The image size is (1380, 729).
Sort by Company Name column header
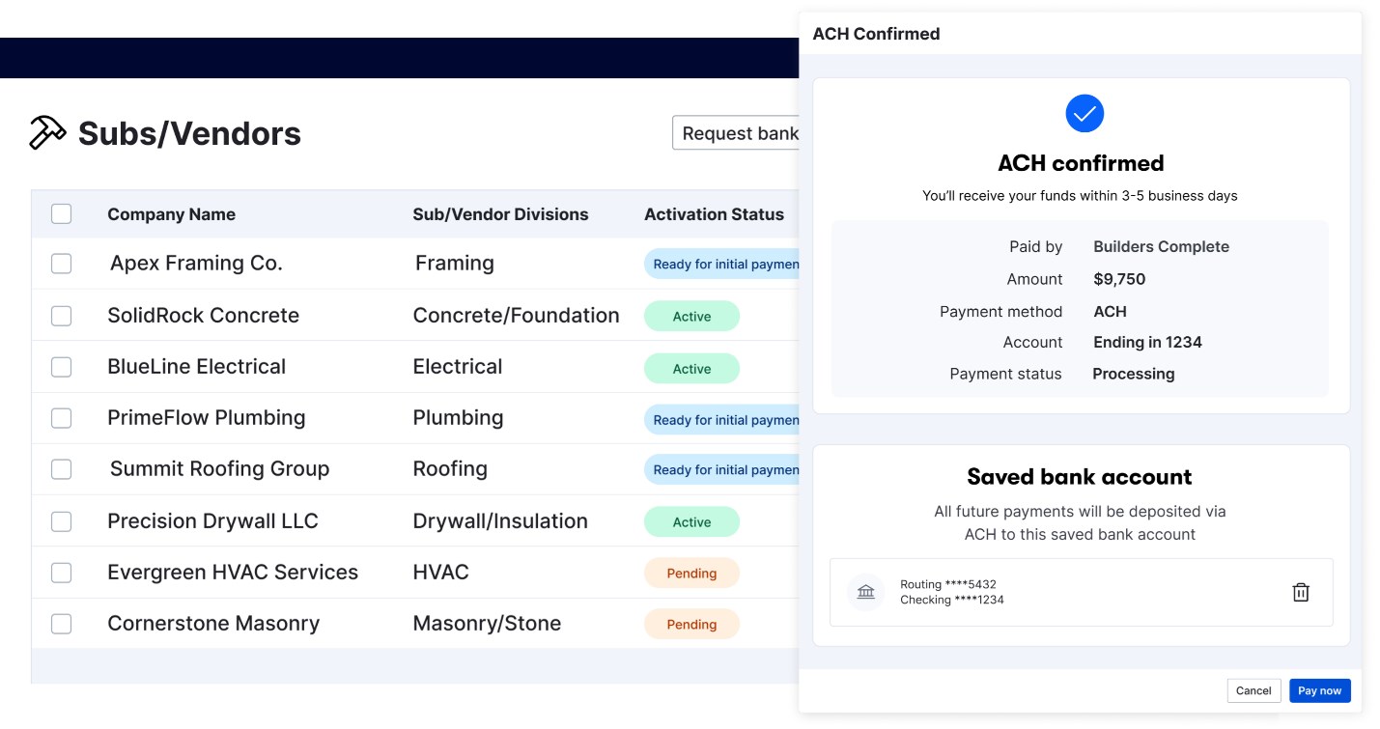point(171,214)
